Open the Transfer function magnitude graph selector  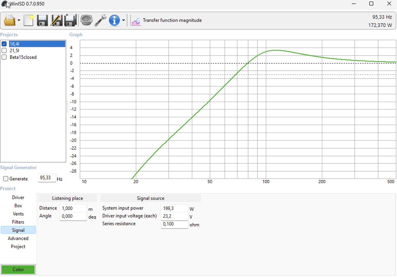(172, 20)
